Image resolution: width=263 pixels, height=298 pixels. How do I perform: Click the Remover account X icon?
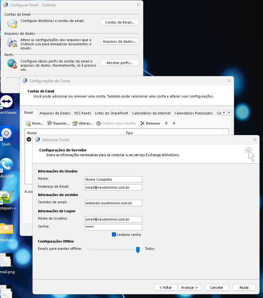(143, 123)
